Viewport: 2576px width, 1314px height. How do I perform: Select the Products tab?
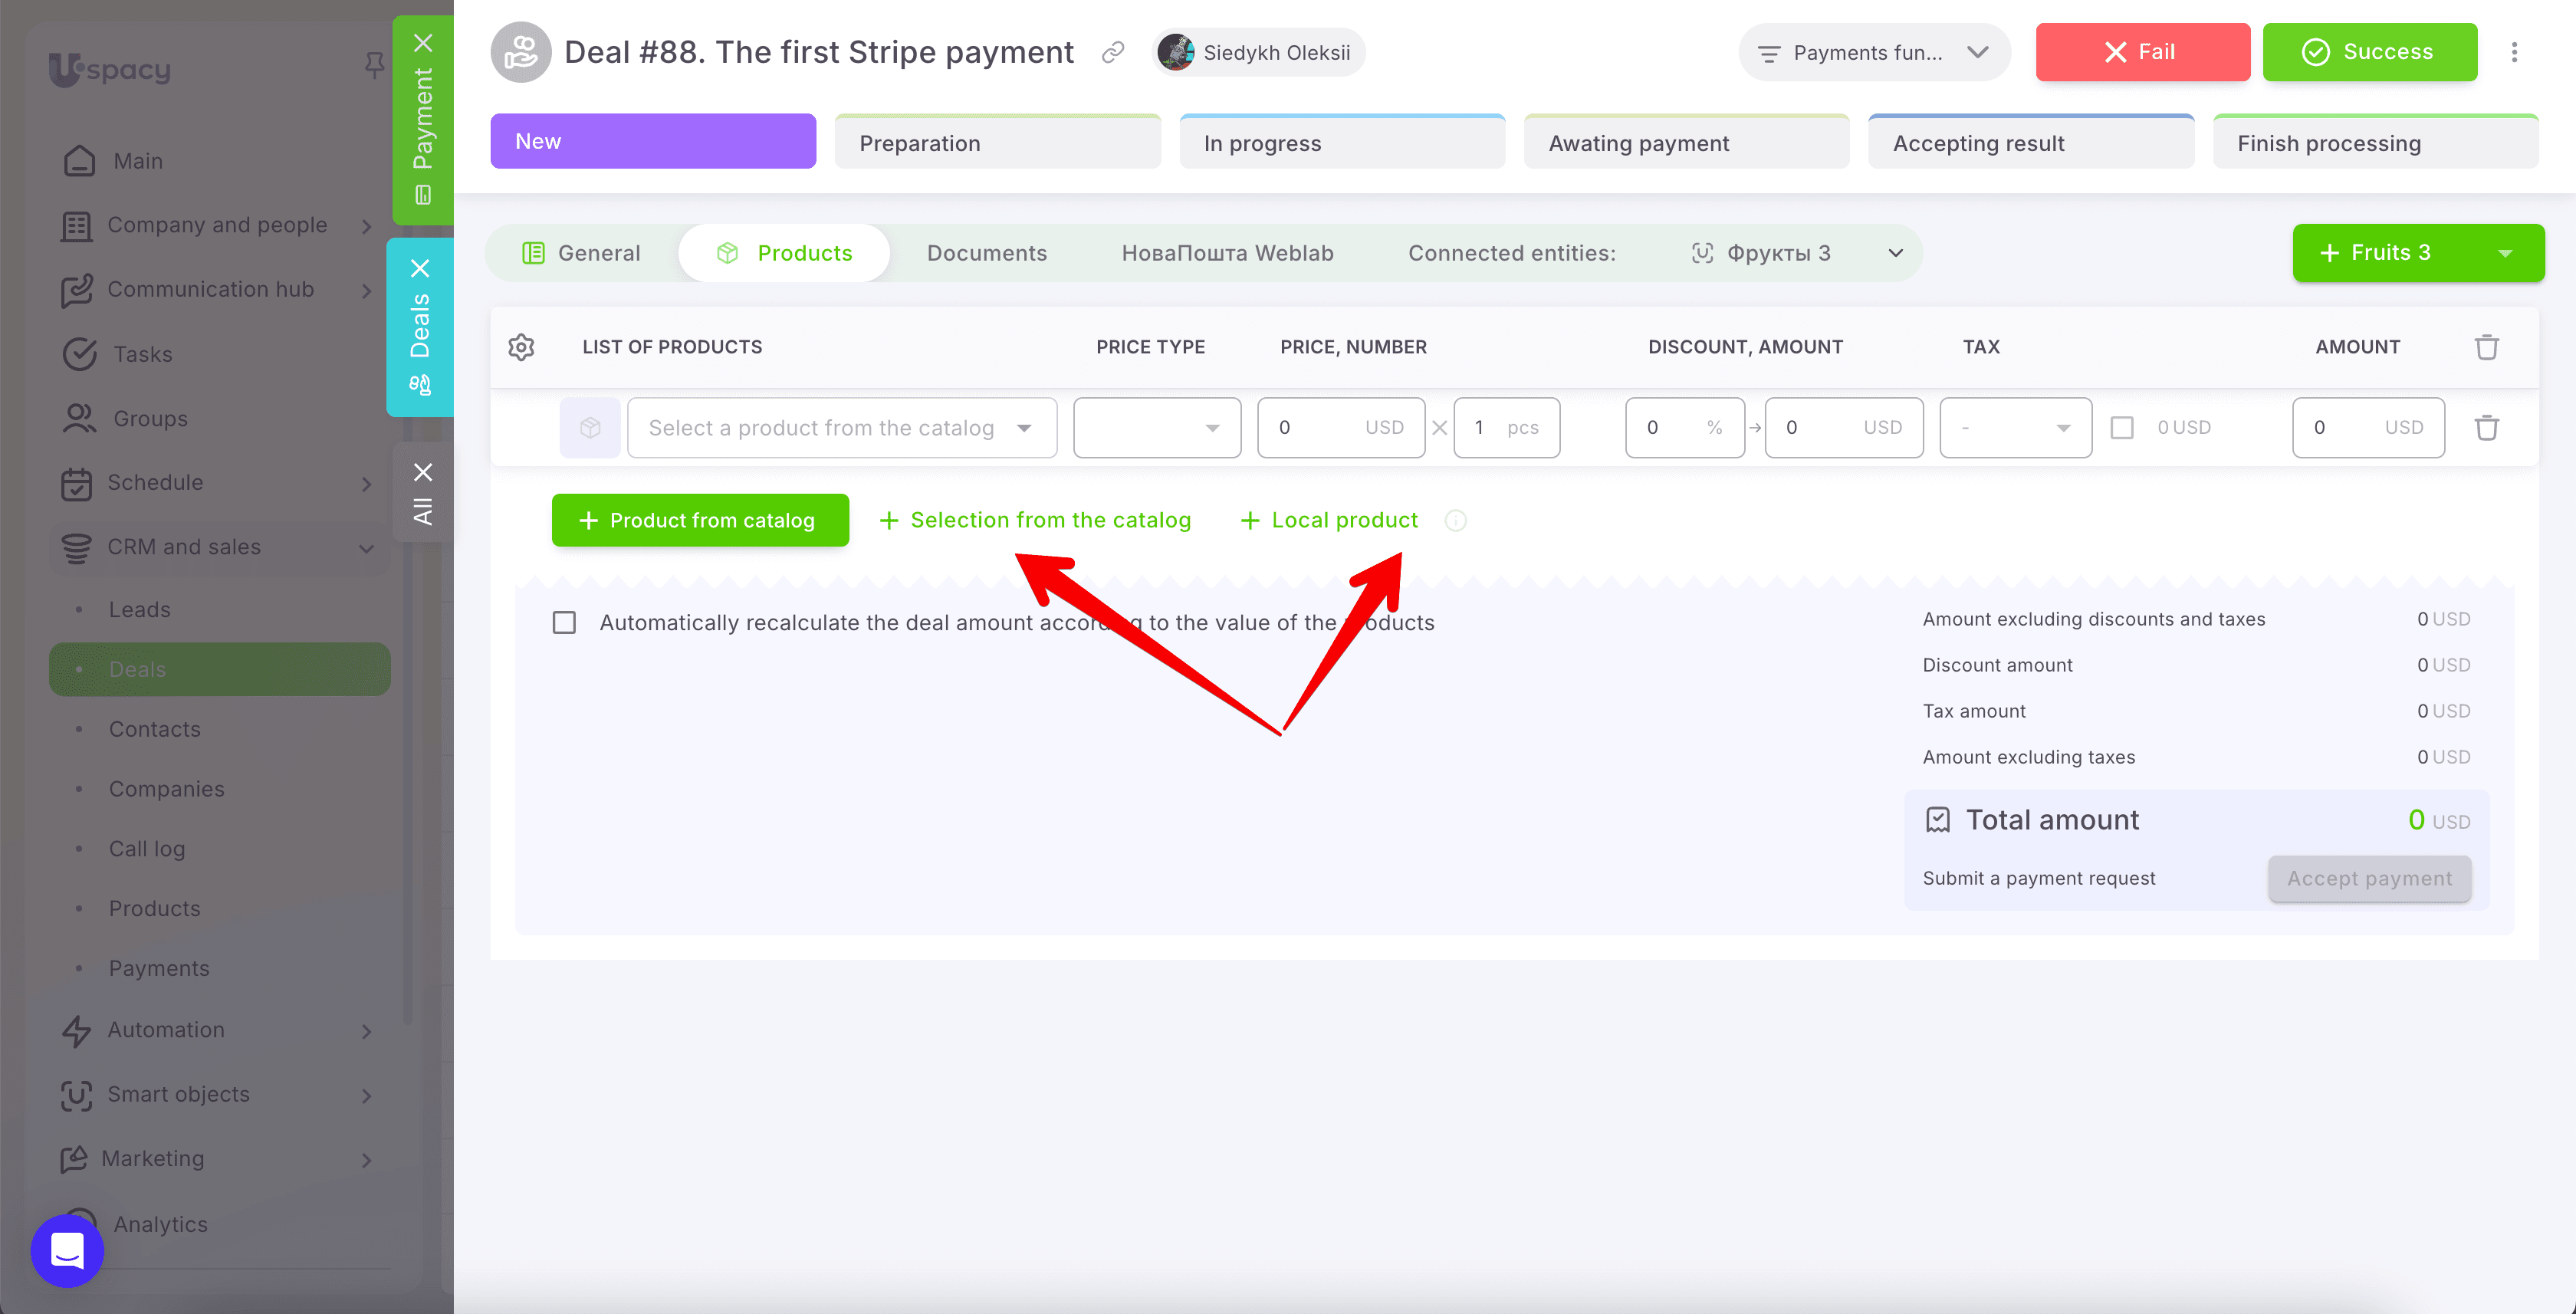pos(784,253)
